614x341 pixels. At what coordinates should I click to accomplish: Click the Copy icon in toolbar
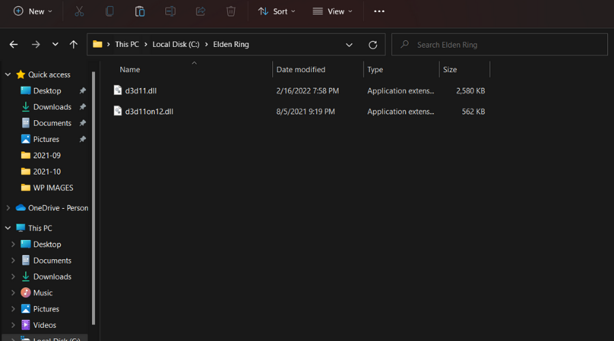click(110, 12)
